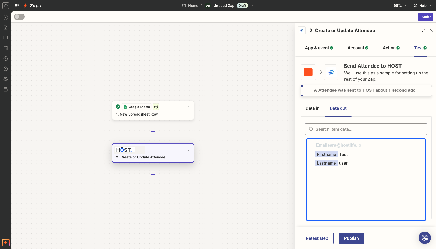Open the import file icon in sidebar
The image size is (436, 249).
(x=6, y=28)
